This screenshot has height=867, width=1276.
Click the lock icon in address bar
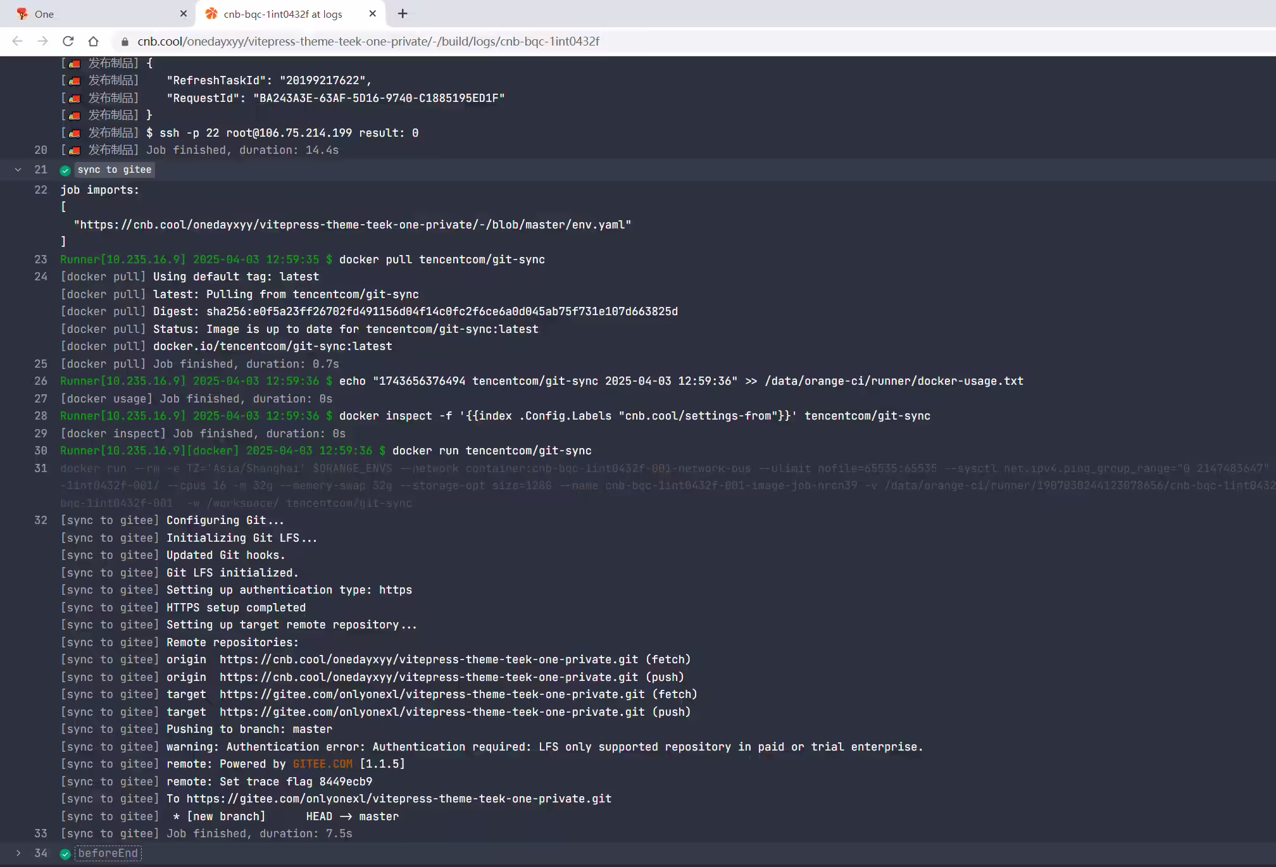tap(125, 42)
